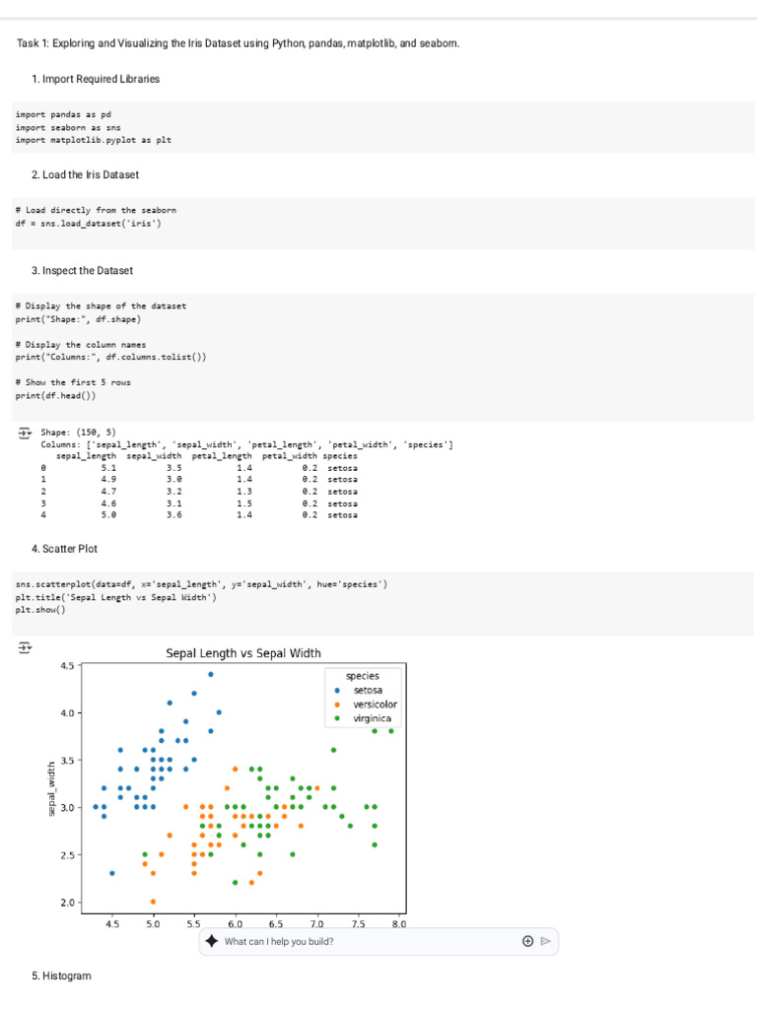Click the green virginica legend marker
This screenshot has height=1009, width=757.
(x=337, y=718)
